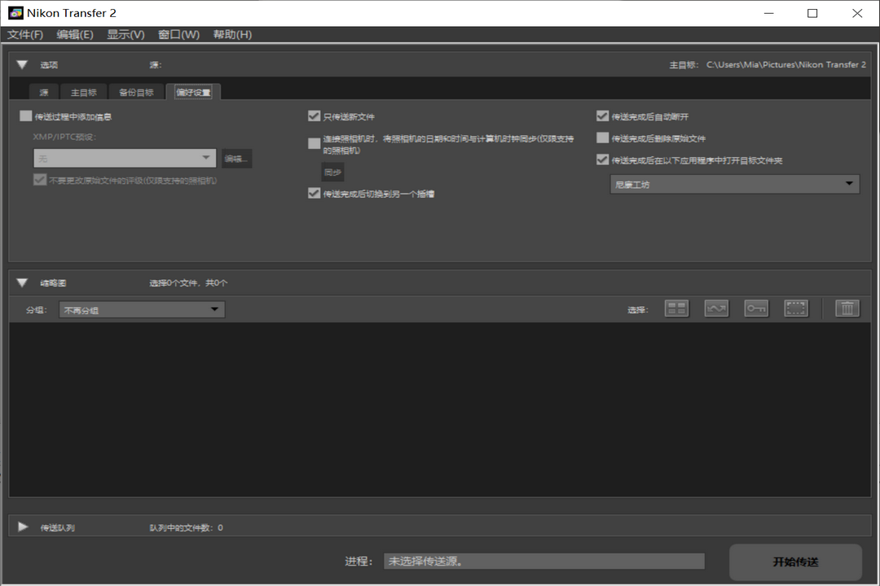Screen dimensions: 880x586
Task: Click the Nikon Transfer 2 title bar icon
Action: point(15,13)
